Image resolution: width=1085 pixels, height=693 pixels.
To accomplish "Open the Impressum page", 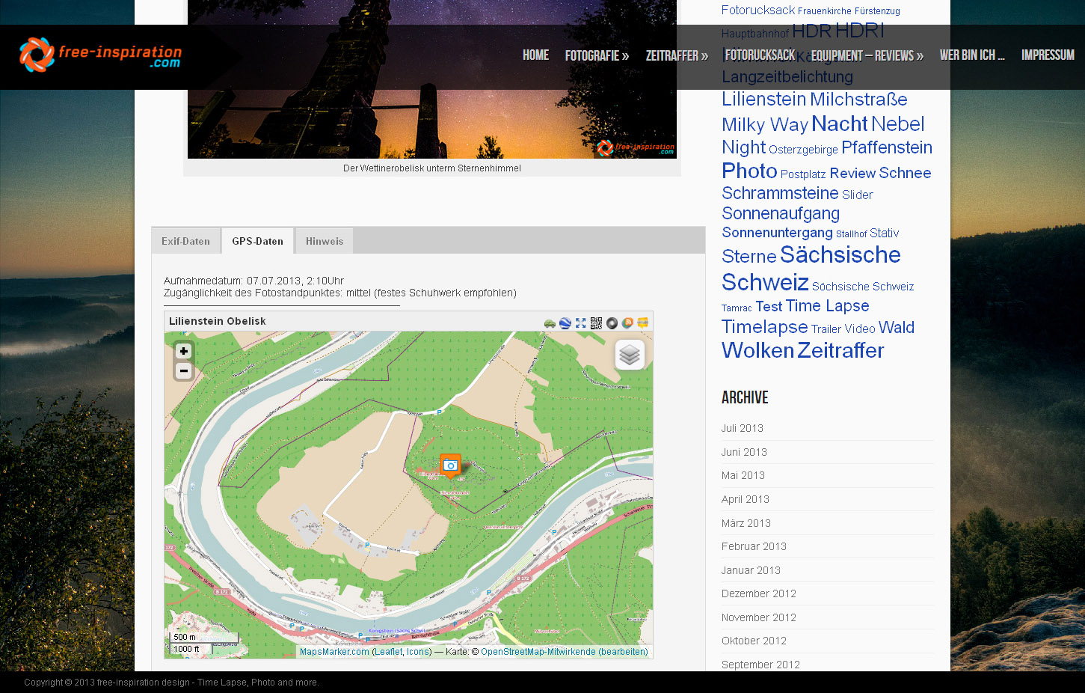I will coord(1048,55).
